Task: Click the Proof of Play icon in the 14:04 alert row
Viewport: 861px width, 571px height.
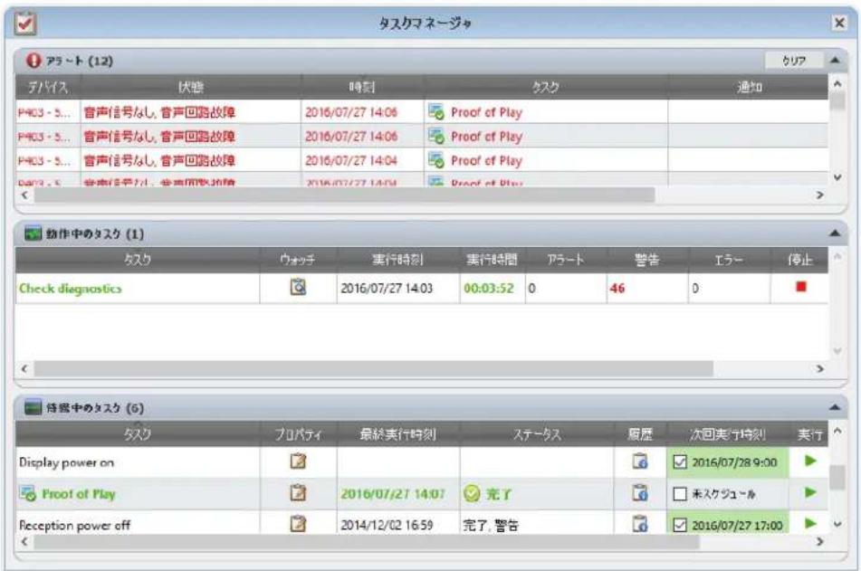Action: coord(436,160)
